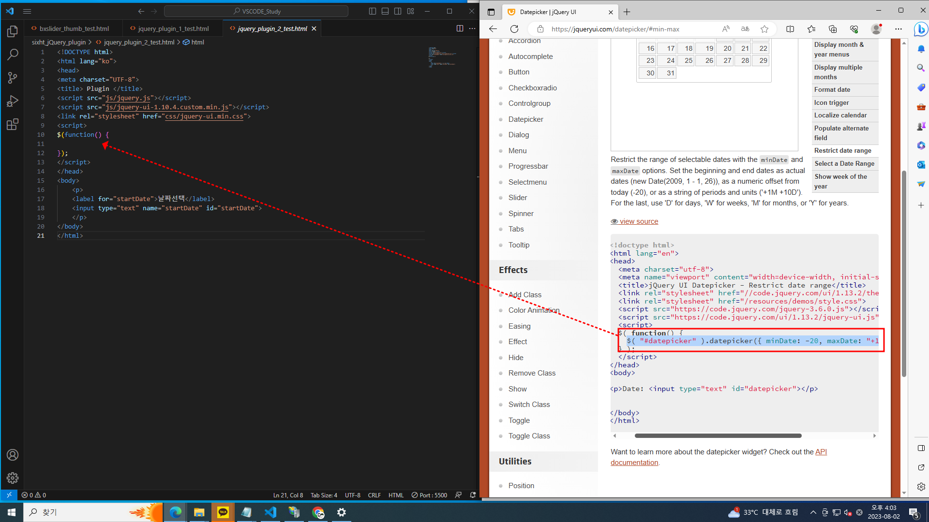Open the Run and Debug view
Viewport: 929px width, 522px height.
coord(13,101)
